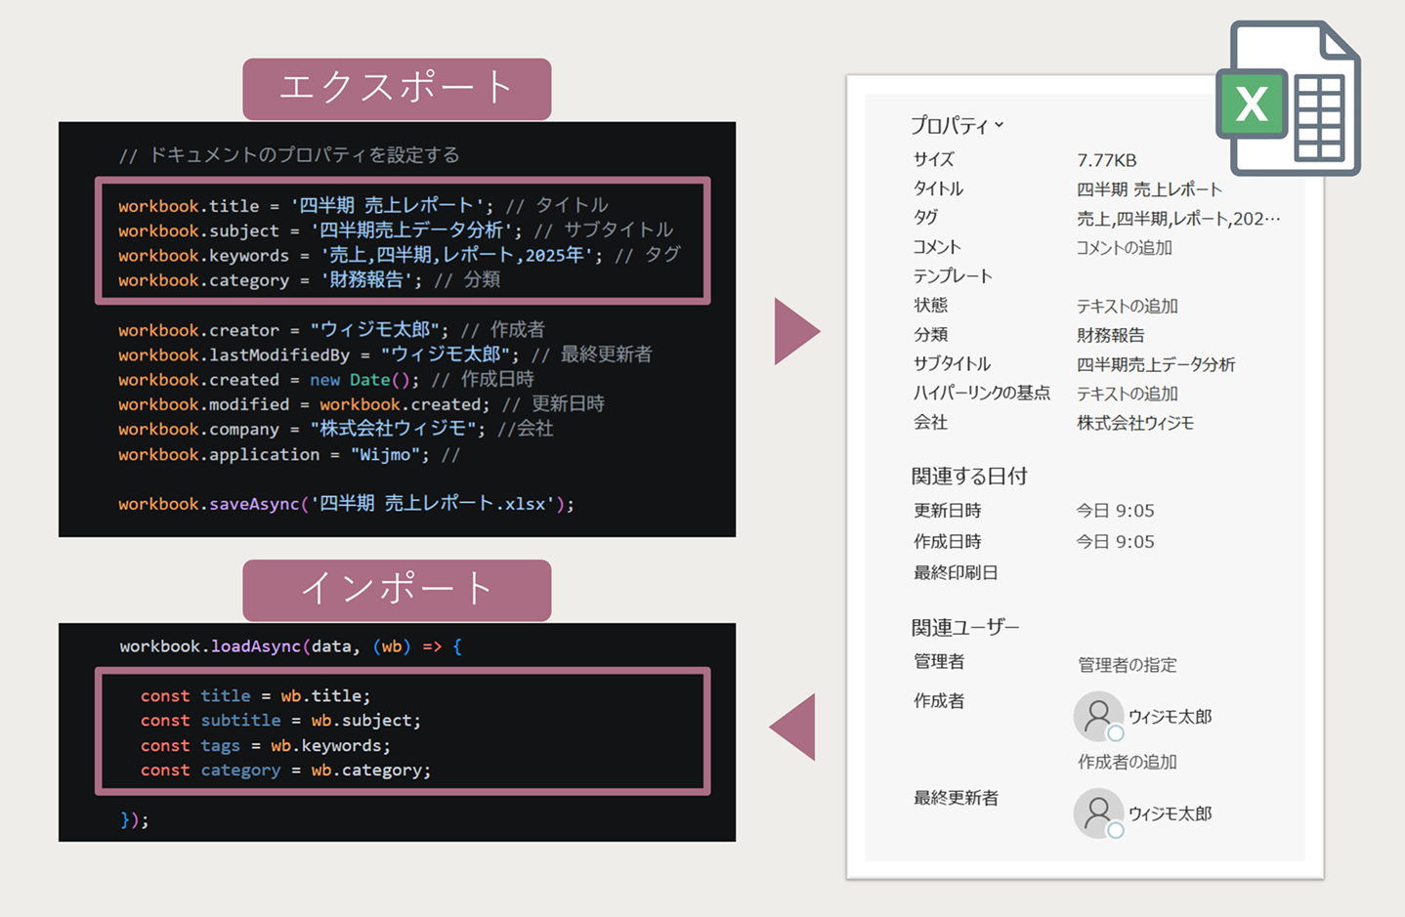Image resolution: width=1405 pixels, height=917 pixels.
Task: Click the 管理者の指定 link
Action: [1127, 665]
